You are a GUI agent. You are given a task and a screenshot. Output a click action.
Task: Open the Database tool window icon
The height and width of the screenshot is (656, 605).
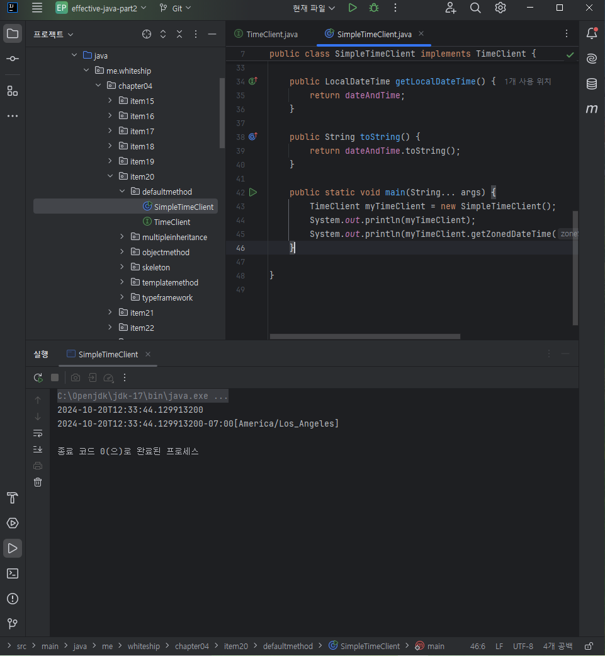(592, 84)
